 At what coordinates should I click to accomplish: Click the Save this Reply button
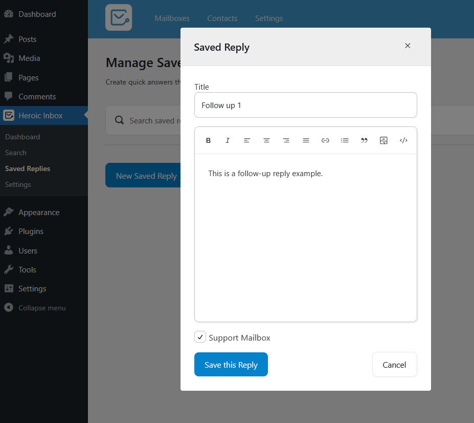[231, 364]
